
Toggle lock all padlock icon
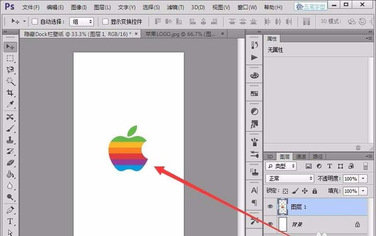coord(315,191)
